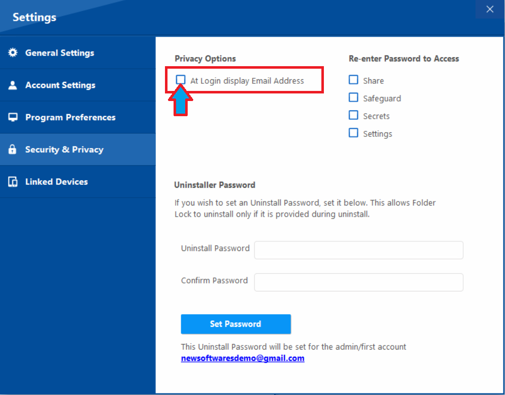Click inside the Uninstall Password field
This screenshot has width=505, height=395.
[x=358, y=250]
